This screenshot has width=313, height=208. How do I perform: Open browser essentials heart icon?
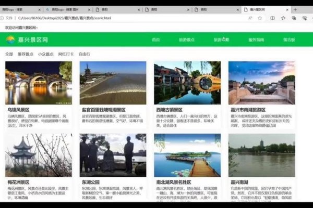tap(305, 18)
